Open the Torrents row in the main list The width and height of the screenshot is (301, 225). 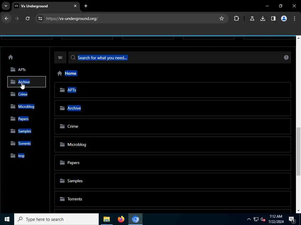point(173,199)
